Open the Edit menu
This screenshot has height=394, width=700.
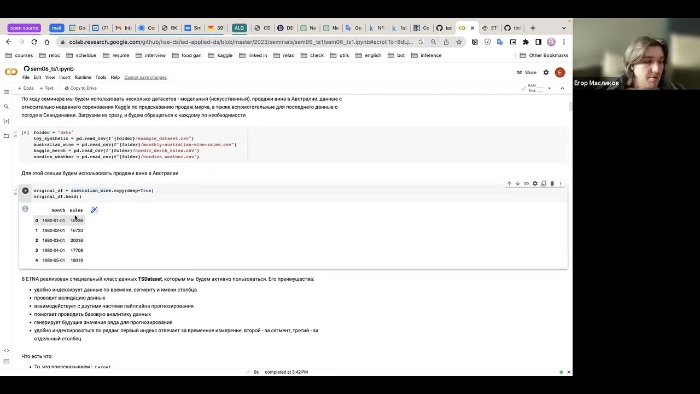[x=37, y=78]
